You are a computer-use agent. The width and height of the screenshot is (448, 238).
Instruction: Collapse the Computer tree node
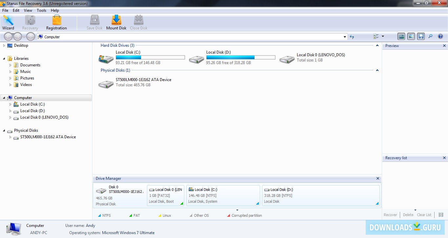tap(4, 98)
